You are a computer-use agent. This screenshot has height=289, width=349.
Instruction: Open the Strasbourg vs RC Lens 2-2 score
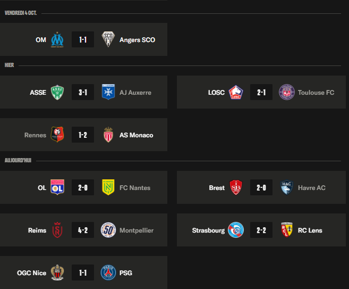tap(261, 230)
